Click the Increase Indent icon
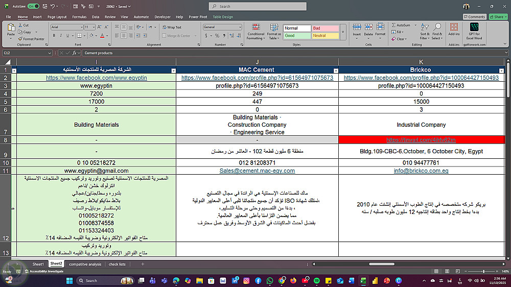 tap(145, 36)
